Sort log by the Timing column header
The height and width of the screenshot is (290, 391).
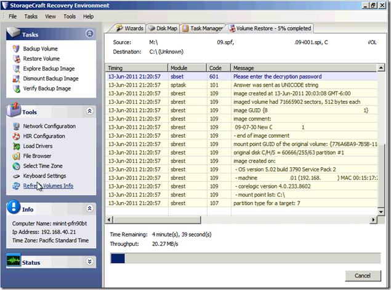click(137, 68)
